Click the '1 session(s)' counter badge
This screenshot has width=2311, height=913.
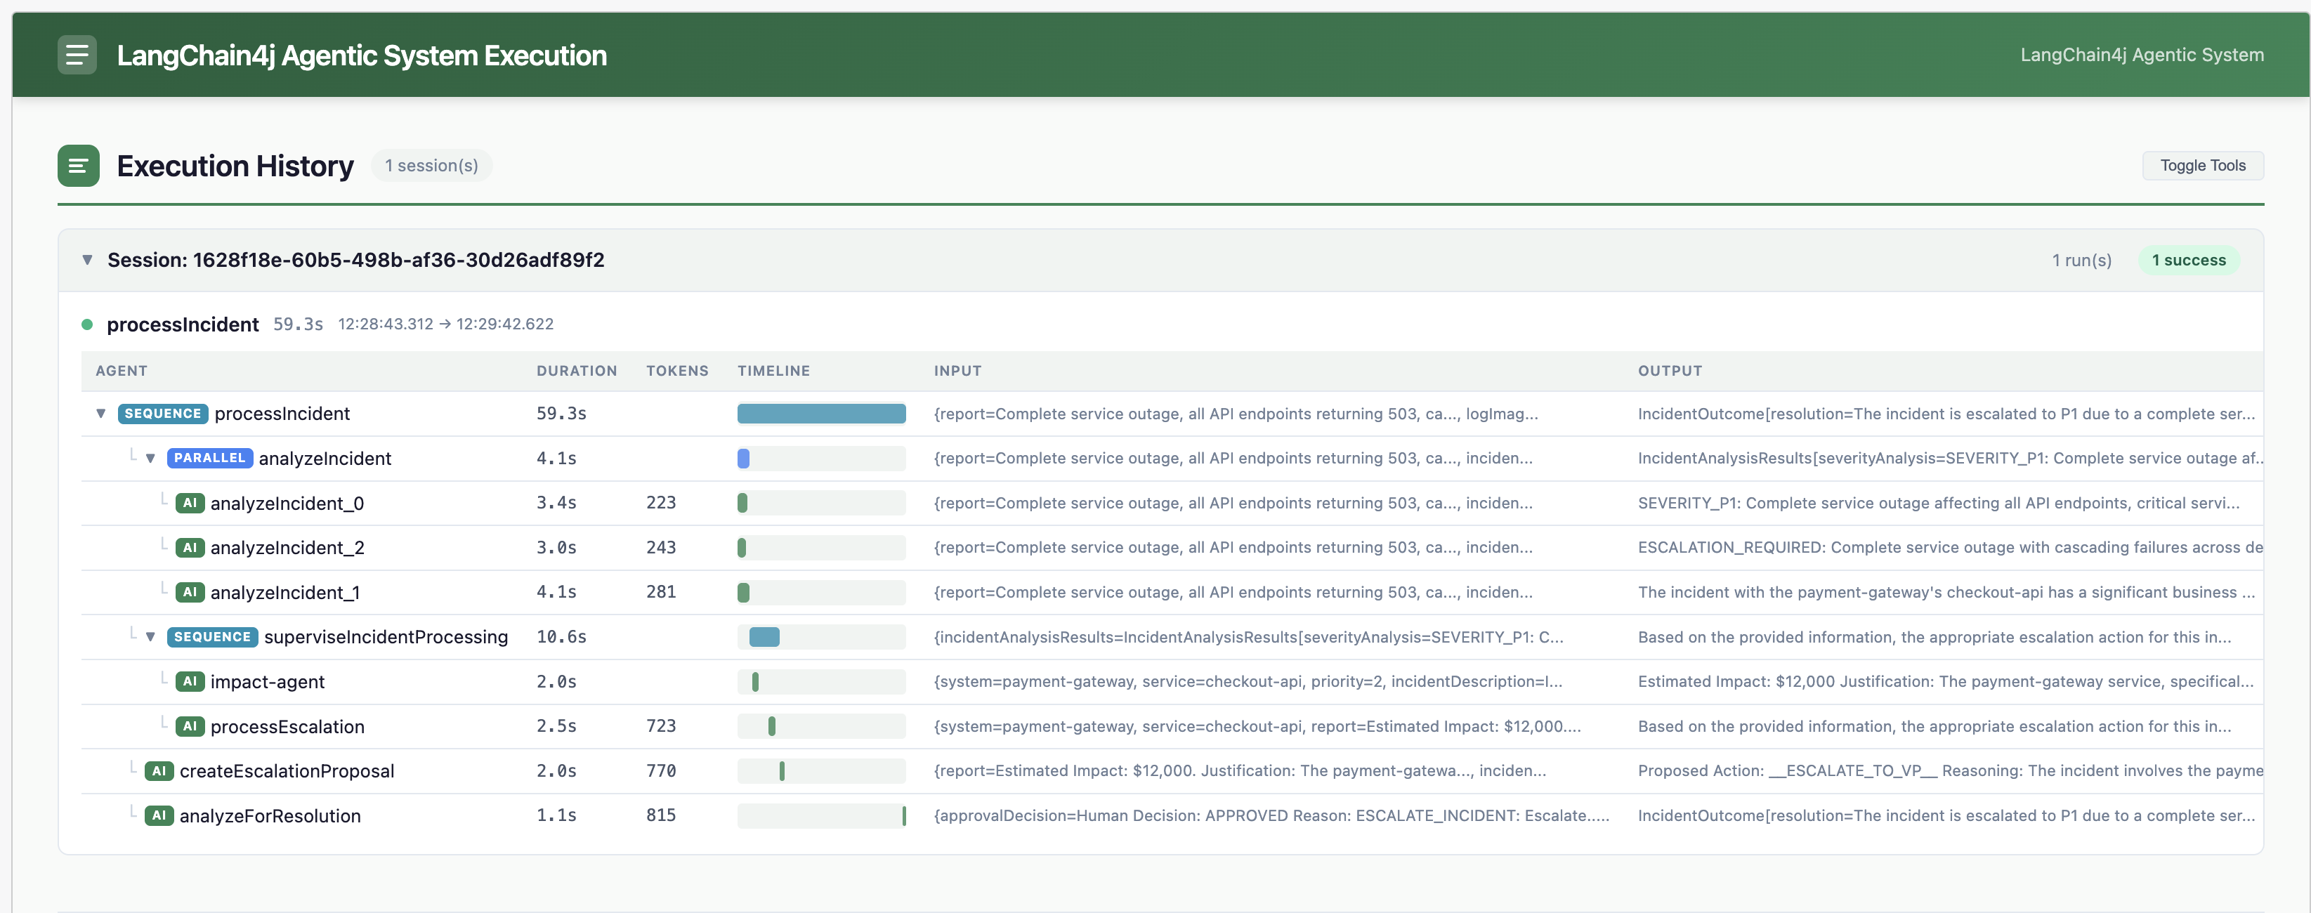(x=431, y=166)
